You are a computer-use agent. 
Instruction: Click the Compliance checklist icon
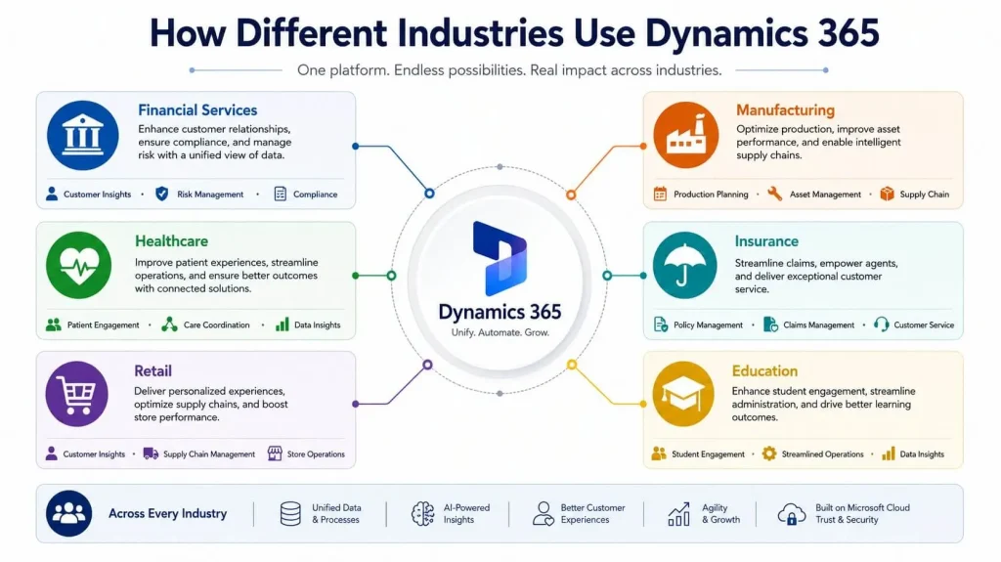pos(281,194)
